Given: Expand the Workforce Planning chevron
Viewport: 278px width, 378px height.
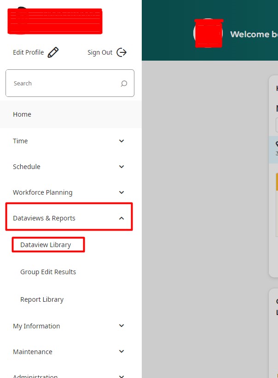Looking at the screenshot, I should (122, 192).
